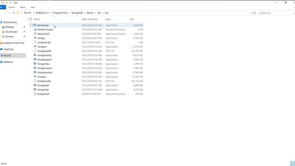295x166 pixels.
Task: Click the mongorestore application icon
Action: click(35, 72)
